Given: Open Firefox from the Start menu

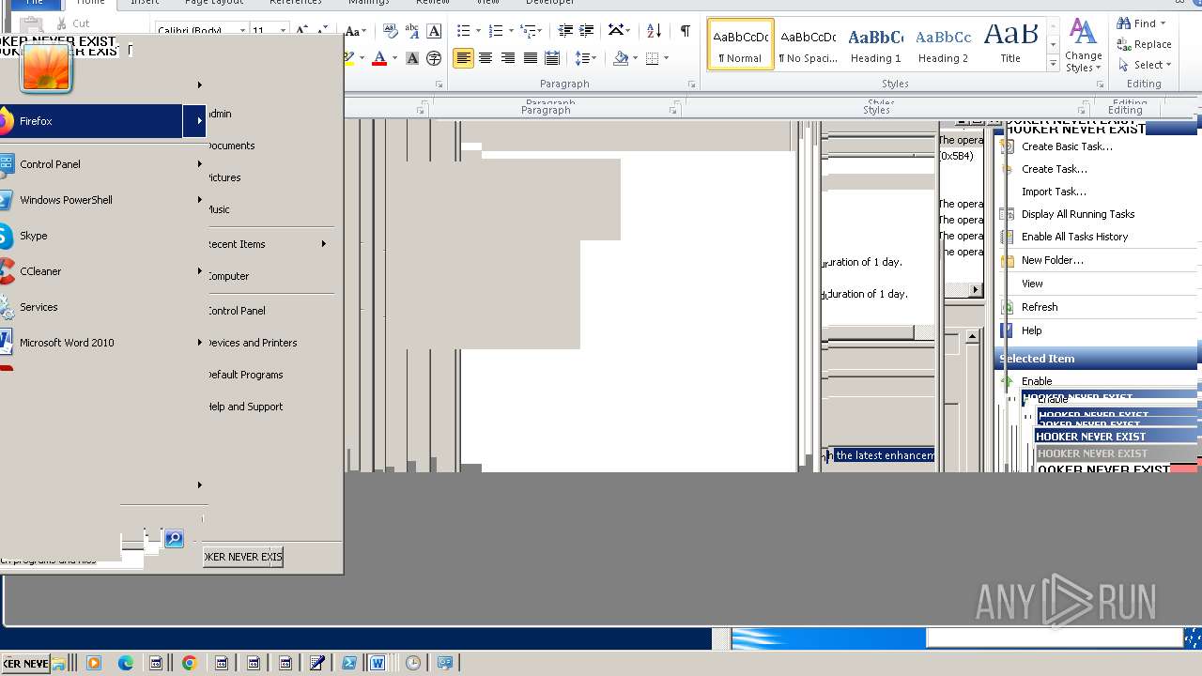Looking at the screenshot, I should click(x=92, y=121).
